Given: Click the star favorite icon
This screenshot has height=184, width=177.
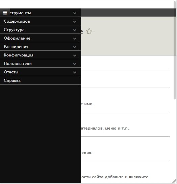Looking at the screenshot, I should pyautogui.click(x=89, y=31).
